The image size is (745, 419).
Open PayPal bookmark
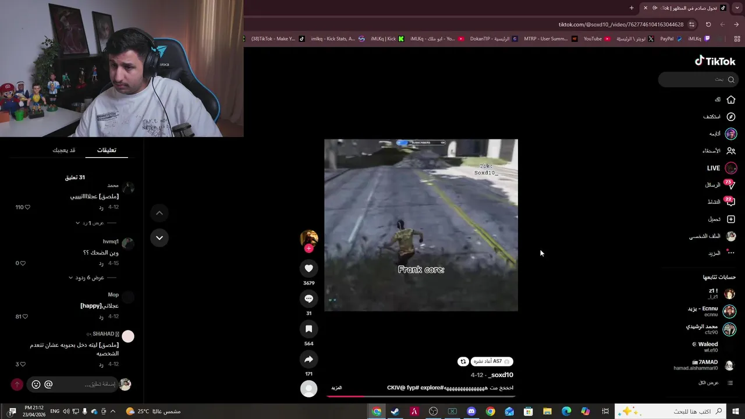[671, 39]
